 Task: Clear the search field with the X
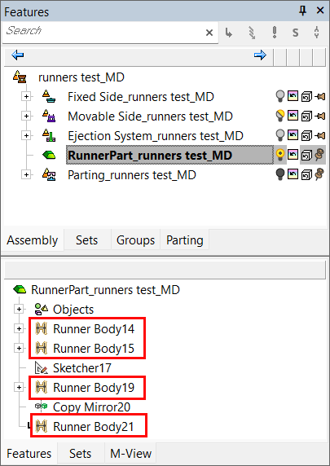[209, 33]
